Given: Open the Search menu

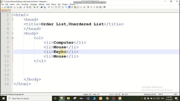Looking at the screenshot, I should click(12, 4).
